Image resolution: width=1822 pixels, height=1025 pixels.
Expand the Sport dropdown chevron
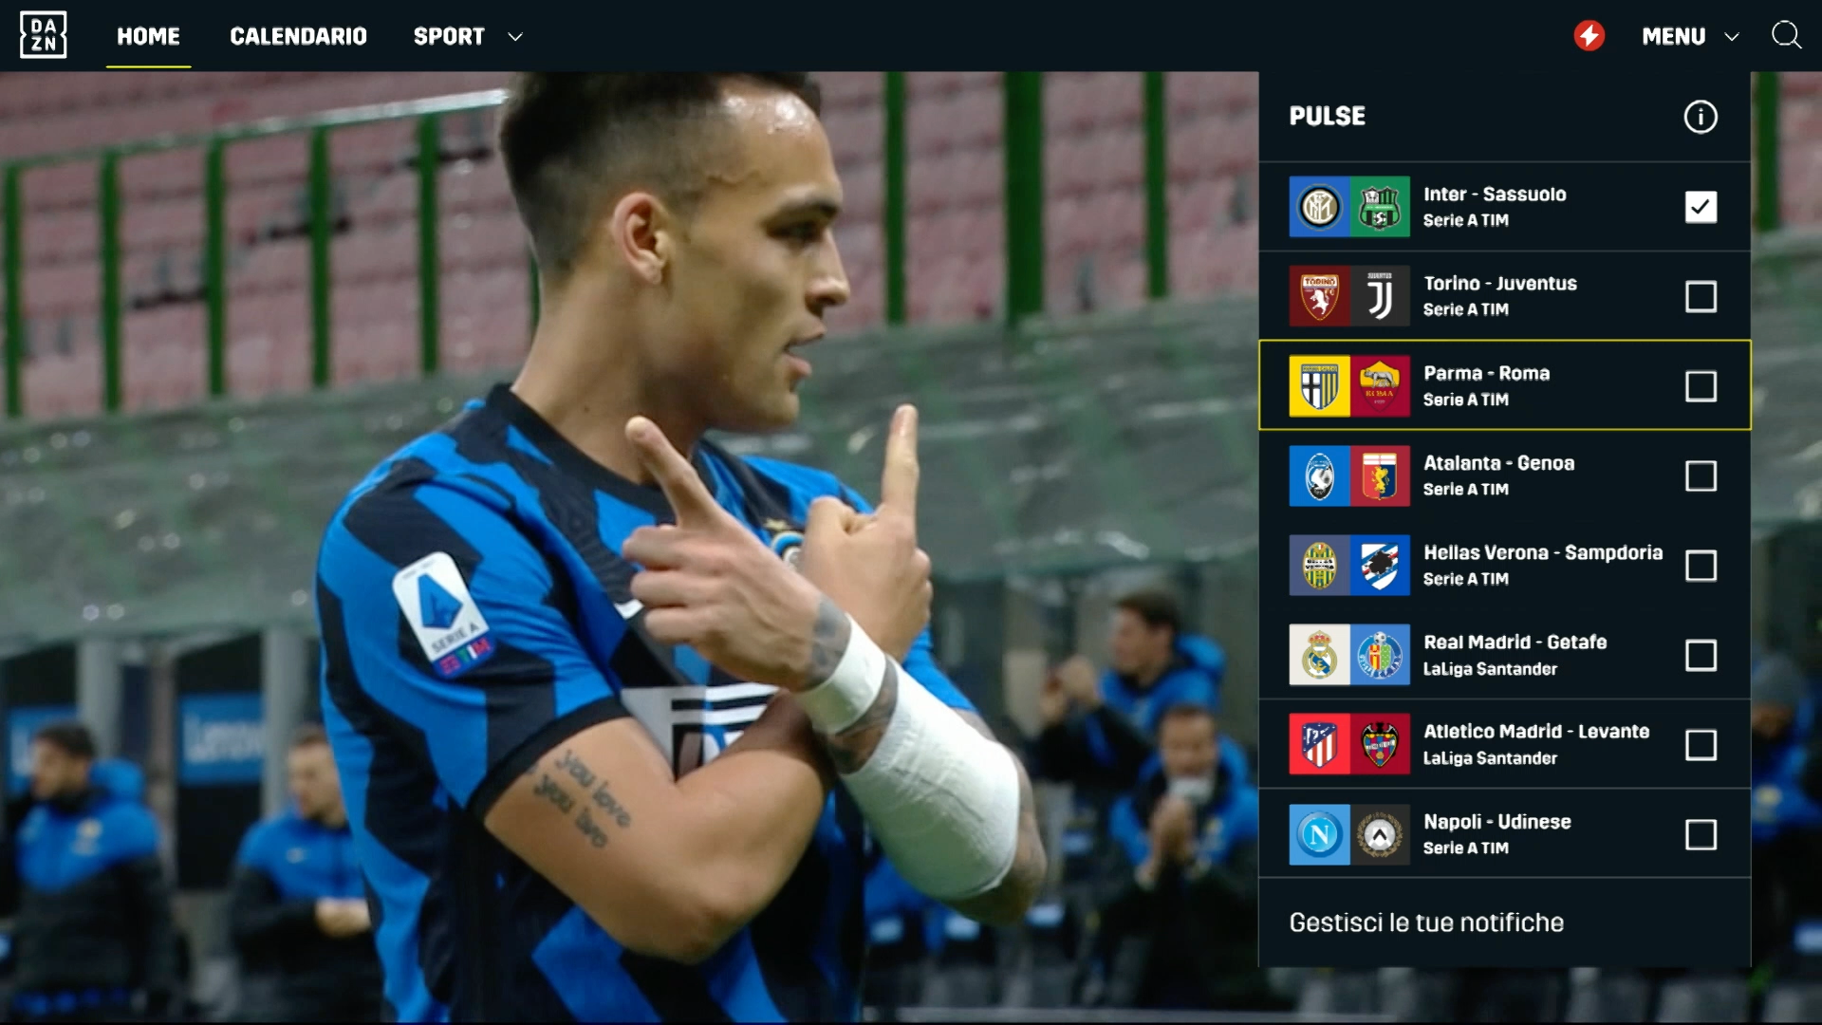(515, 37)
